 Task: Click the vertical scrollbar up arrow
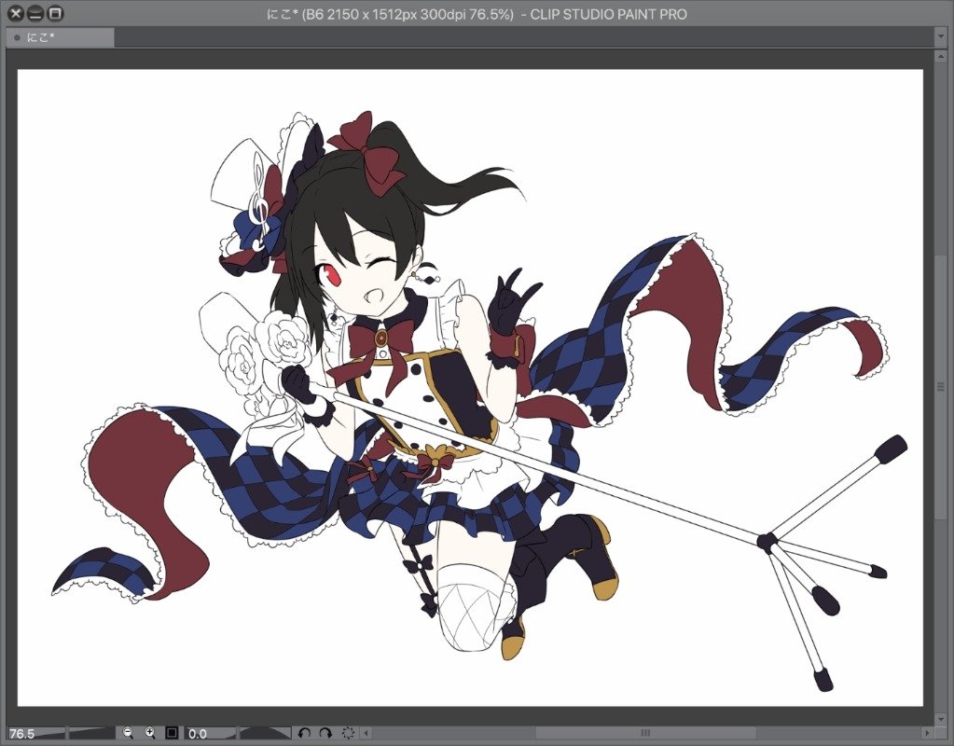click(941, 57)
